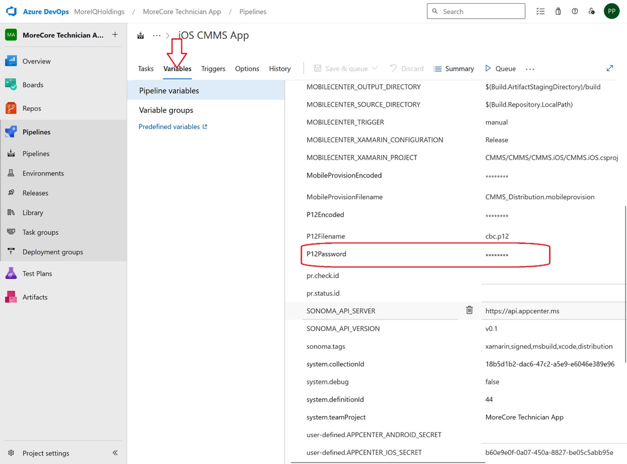Viewport: 627px width, 464px height.
Task: Click into the header Search box
Action: pos(480,11)
